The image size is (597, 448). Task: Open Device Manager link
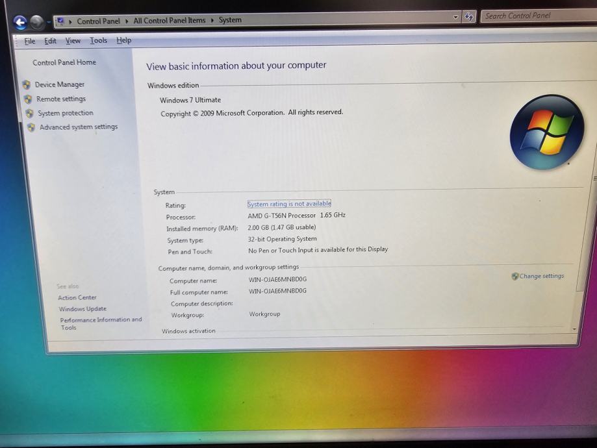click(x=60, y=84)
